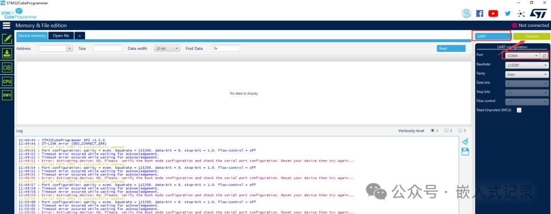Click 'No data to display' text
This screenshot has width=551, height=214.
pos(244,94)
